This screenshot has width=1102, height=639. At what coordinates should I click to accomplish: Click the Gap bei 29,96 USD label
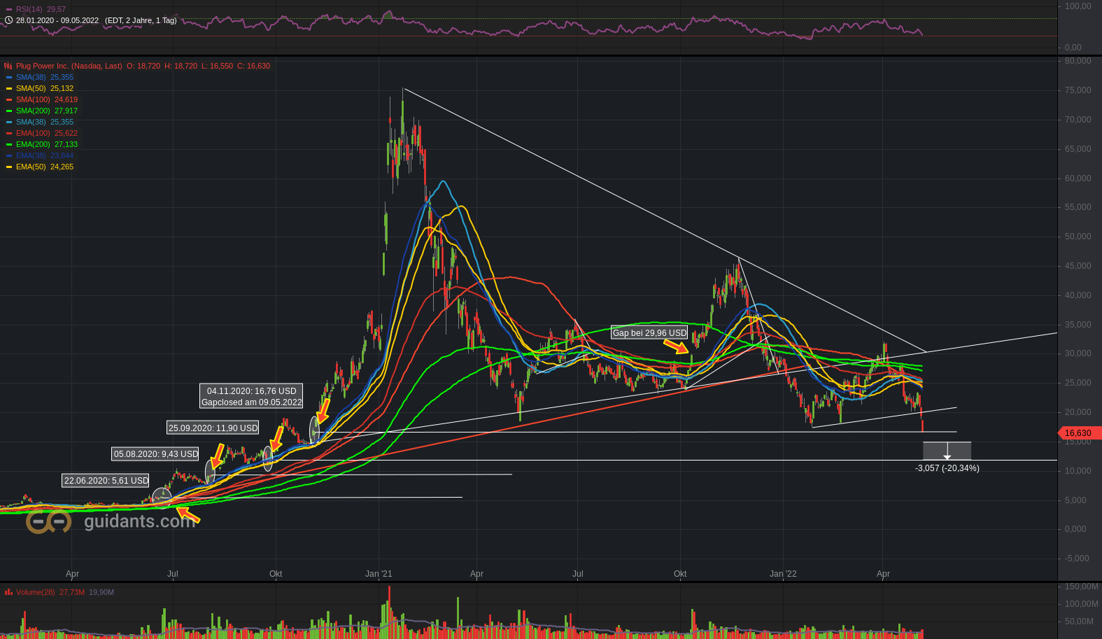click(650, 333)
